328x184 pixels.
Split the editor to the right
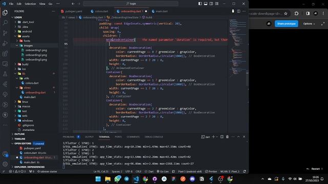coord(239,11)
